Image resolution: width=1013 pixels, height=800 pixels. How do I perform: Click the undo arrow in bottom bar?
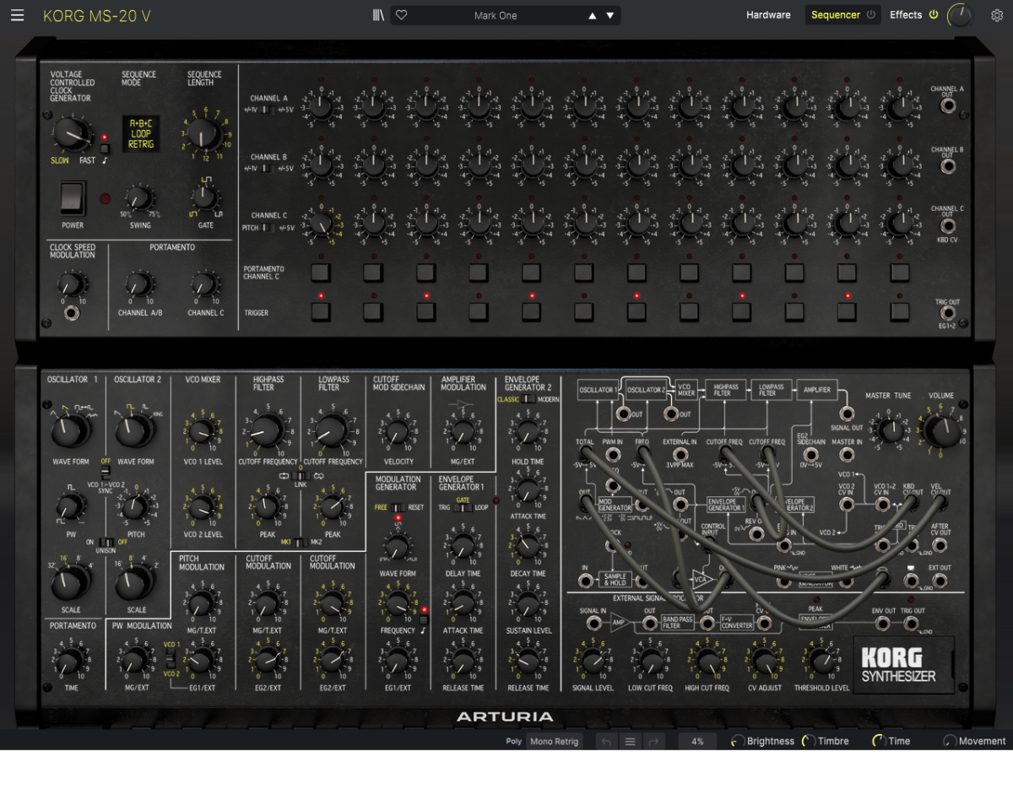606,741
